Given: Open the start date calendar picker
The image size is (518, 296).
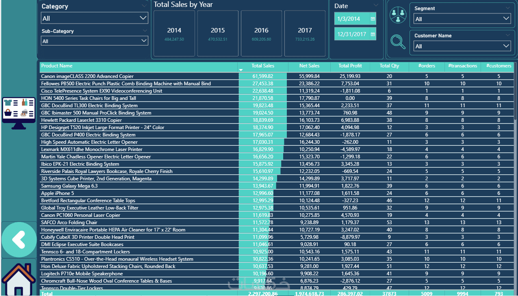Looking at the screenshot, I should point(373,19).
